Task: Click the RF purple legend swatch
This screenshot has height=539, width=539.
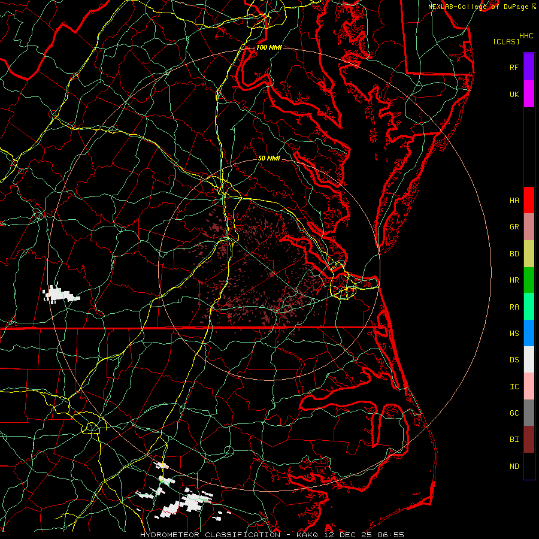Action: [529, 67]
